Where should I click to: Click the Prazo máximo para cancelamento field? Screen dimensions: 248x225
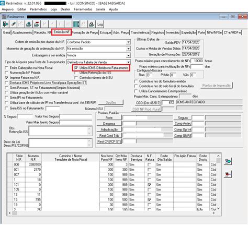pyautogui.click(x=197, y=61)
